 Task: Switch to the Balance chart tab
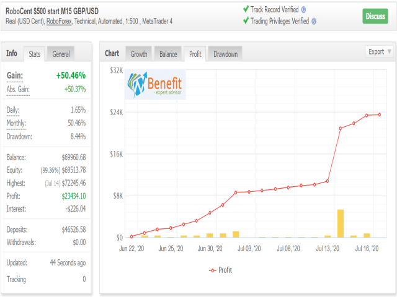[168, 54]
